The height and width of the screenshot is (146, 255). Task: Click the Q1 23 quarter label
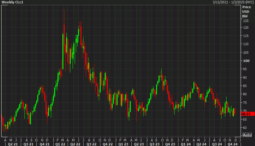coord(123,144)
